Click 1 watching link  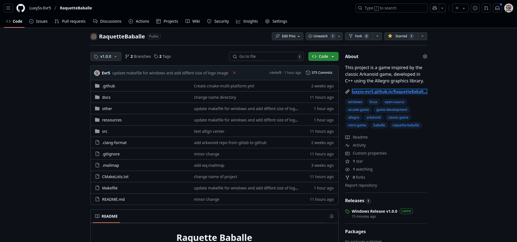pos(362,169)
